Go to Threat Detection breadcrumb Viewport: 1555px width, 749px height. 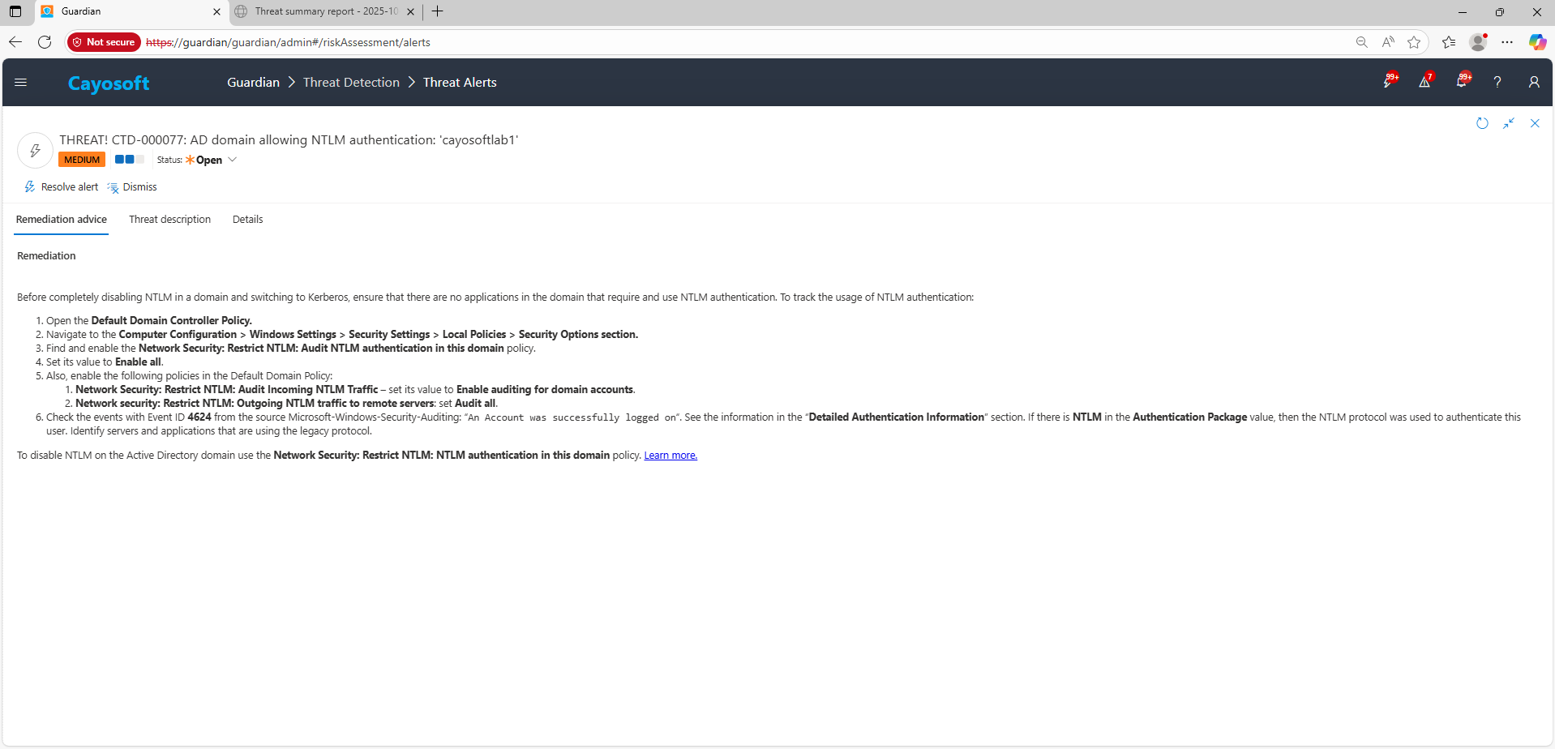[351, 83]
